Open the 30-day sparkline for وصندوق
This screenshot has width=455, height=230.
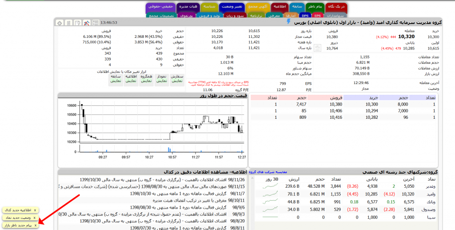tap(270, 210)
